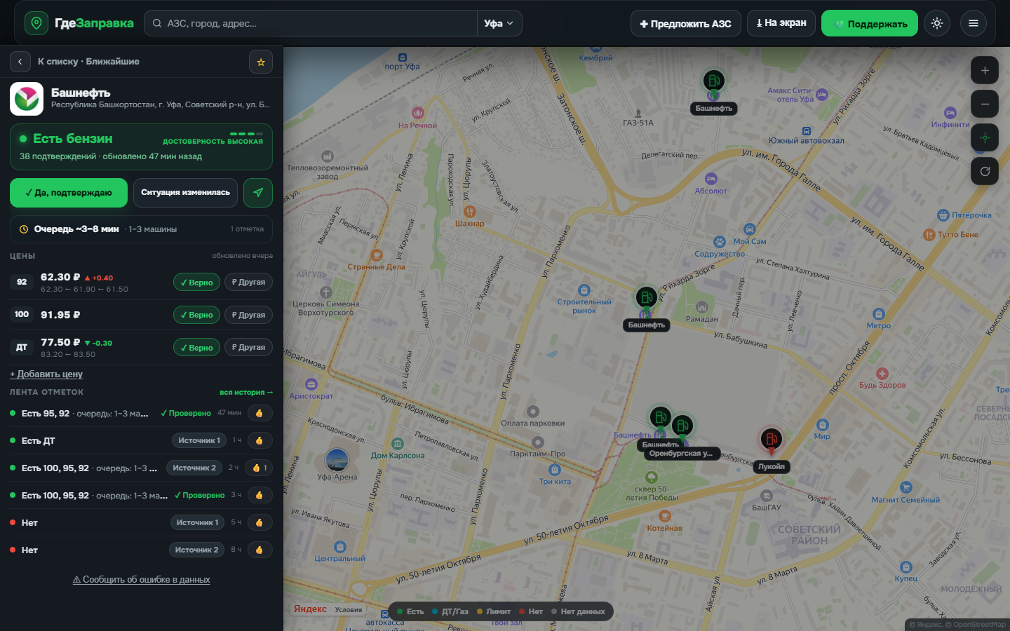Focus the АЗС, город, адрес search field
Viewport: 1010px width, 631px height.
tap(311, 23)
